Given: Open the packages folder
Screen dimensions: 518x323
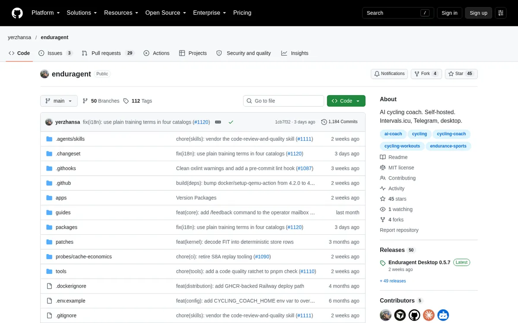Looking at the screenshot, I should coord(66,227).
